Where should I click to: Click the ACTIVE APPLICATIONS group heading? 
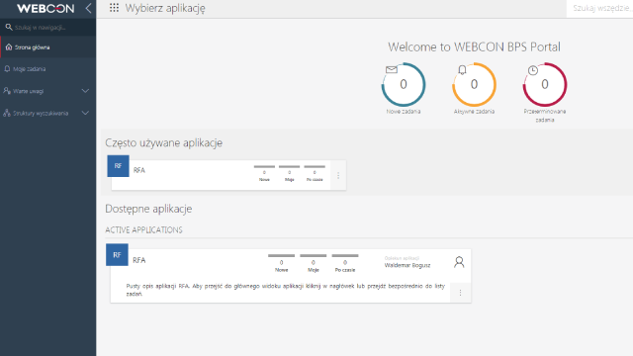[143, 230]
